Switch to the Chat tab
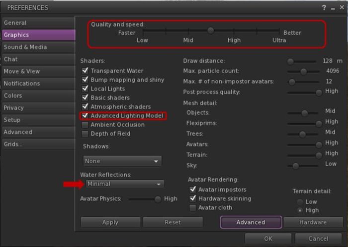This screenshot has height=247, width=348. click(x=38, y=59)
